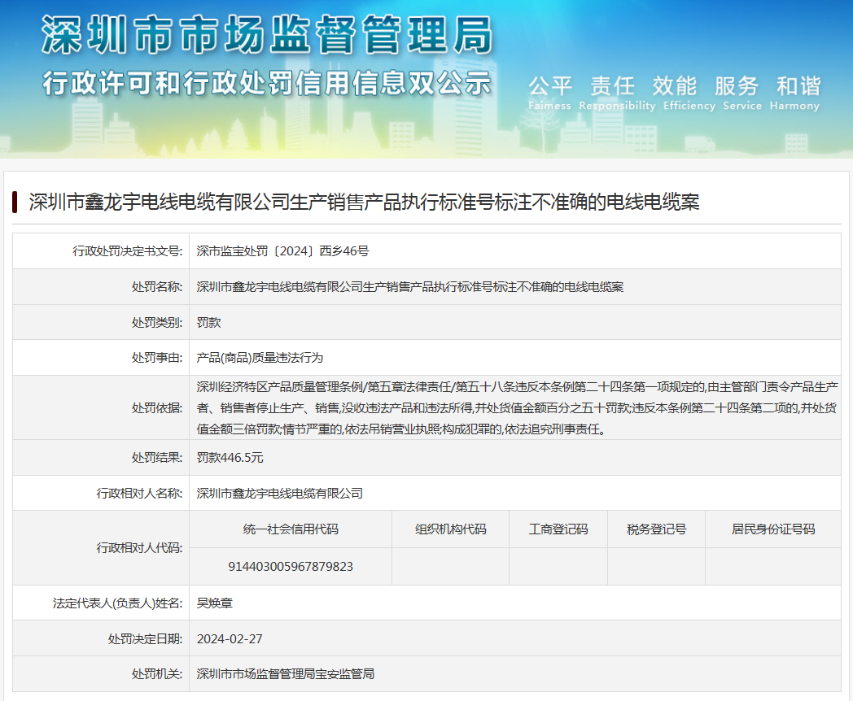Select the 行政相对人名称 label

coord(139,494)
